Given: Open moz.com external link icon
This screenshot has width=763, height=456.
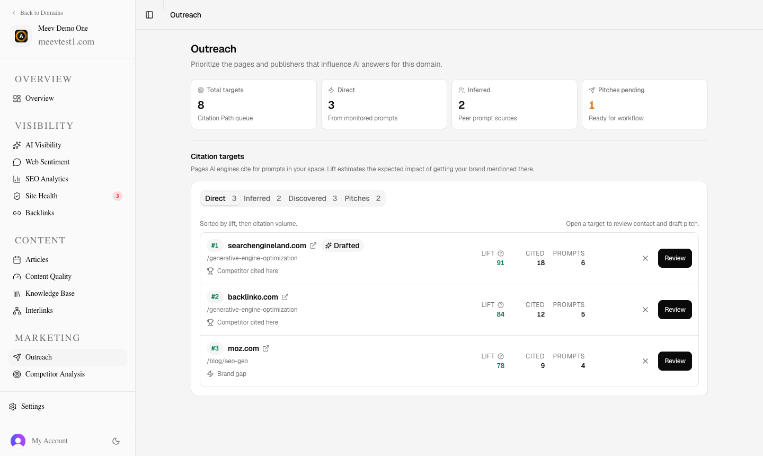Looking at the screenshot, I should (266, 348).
